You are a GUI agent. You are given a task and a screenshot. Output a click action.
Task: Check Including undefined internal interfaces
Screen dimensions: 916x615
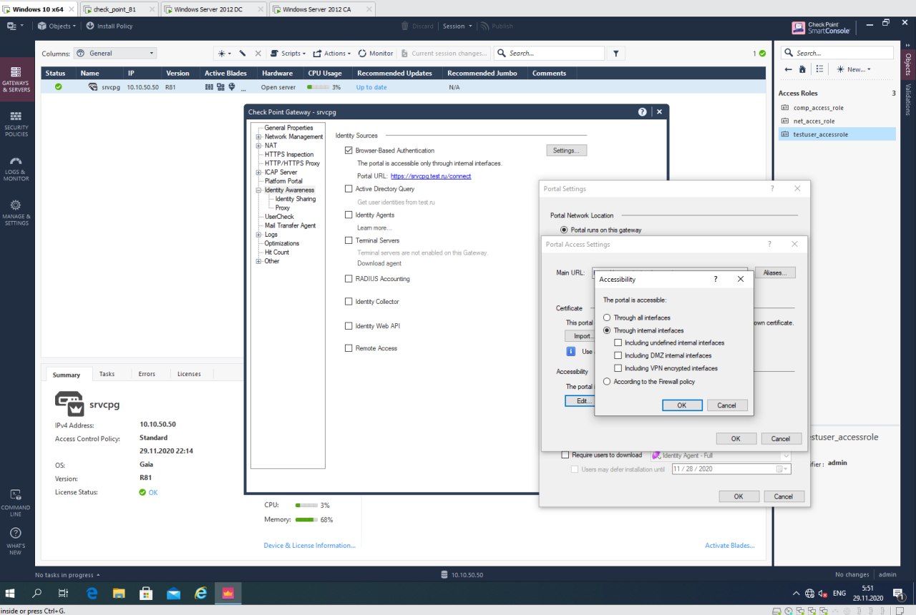(x=618, y=343)
